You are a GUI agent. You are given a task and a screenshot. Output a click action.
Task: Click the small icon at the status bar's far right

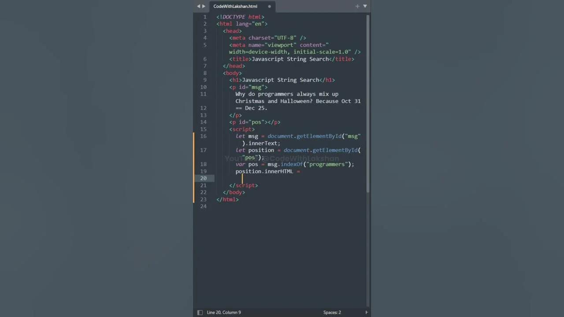(366, 312)
